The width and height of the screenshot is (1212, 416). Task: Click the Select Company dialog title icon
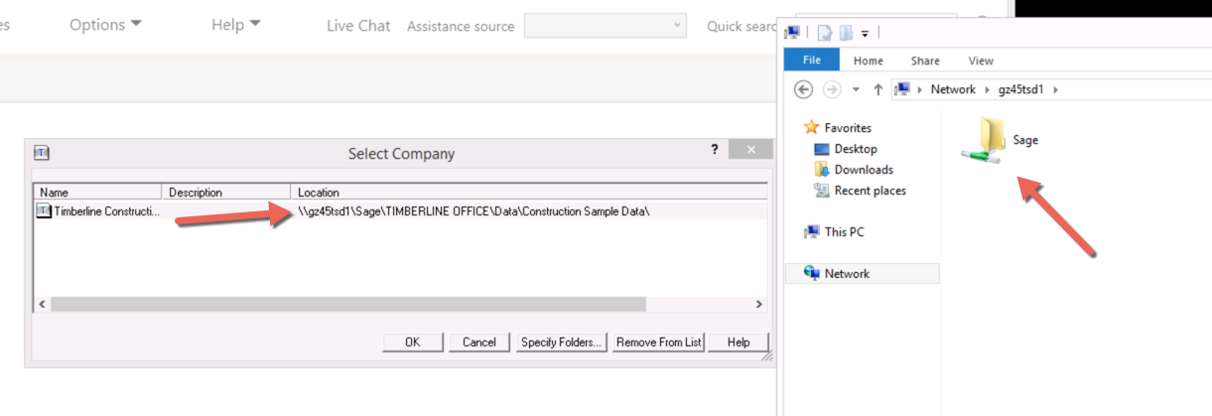pyautogui.click(x=42, y=153)
